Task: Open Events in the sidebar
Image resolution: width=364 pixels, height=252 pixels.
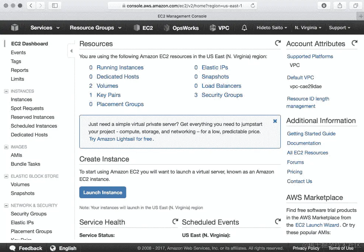Action: point(18,52)
